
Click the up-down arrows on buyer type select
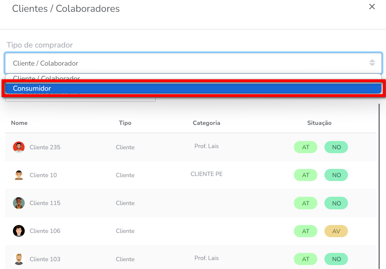coord(372,63)
